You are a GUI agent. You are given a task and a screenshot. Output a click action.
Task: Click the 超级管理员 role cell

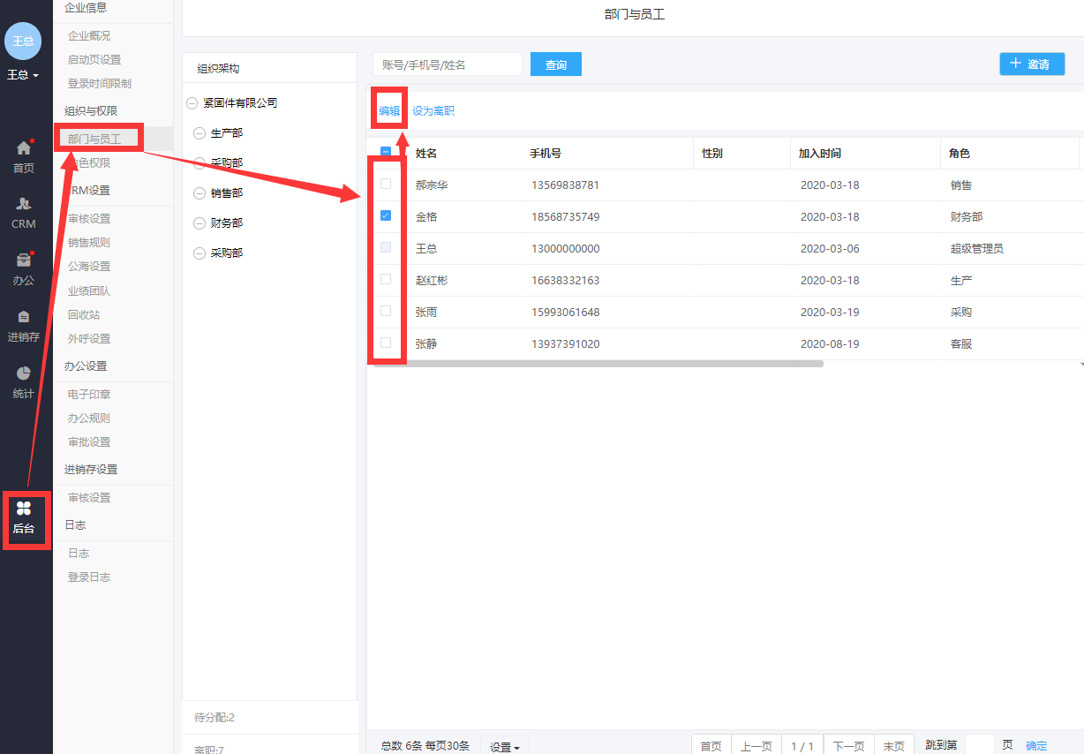pos(977,249)
